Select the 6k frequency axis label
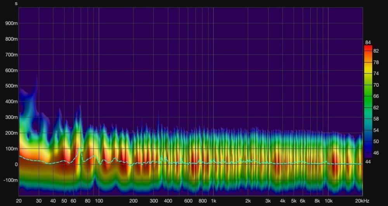 click(x=303, y=201)
